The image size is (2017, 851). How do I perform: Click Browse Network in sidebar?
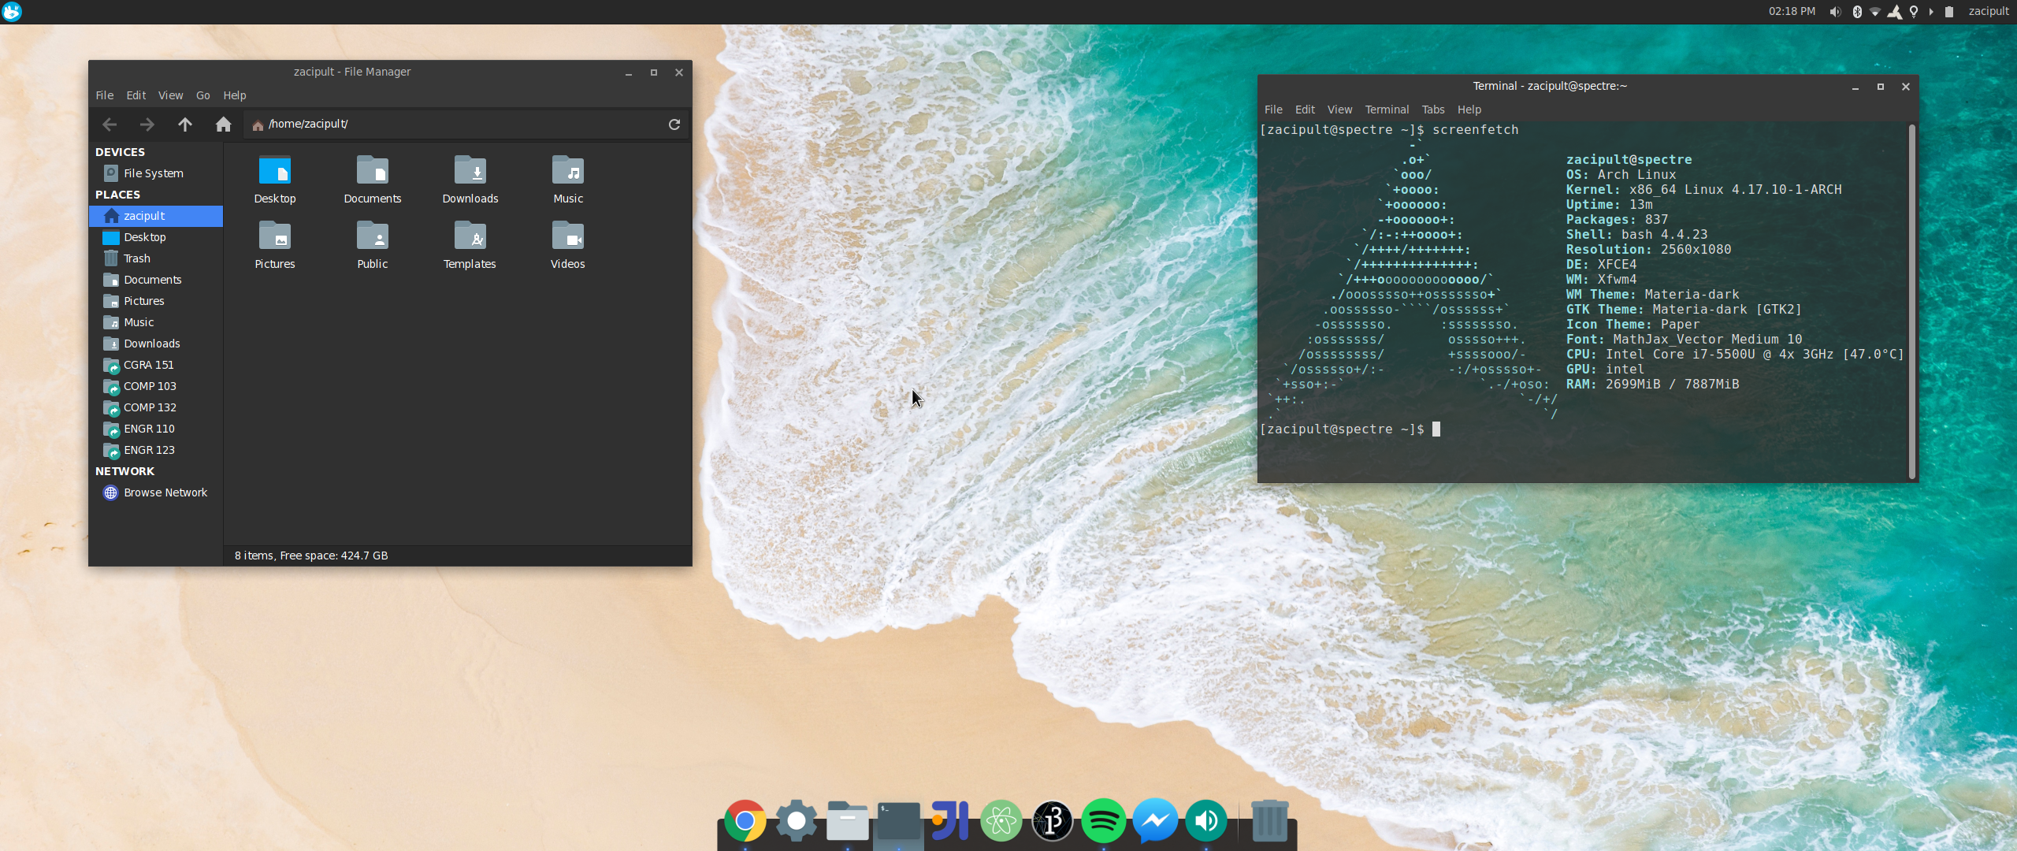(156, 492)
